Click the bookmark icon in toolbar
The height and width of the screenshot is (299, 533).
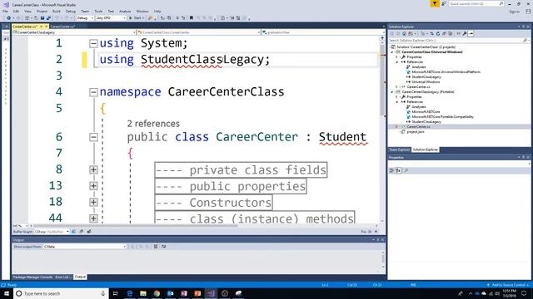point(192,18)
